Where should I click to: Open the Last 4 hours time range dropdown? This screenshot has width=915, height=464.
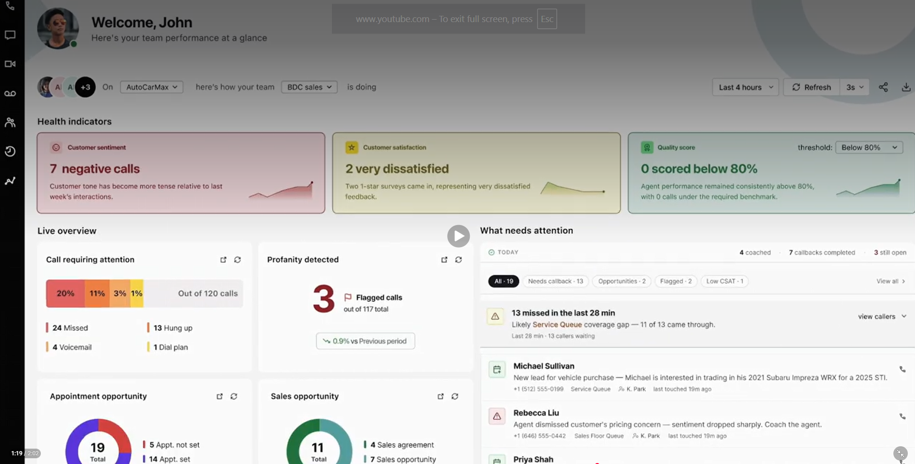click(745, 87)
